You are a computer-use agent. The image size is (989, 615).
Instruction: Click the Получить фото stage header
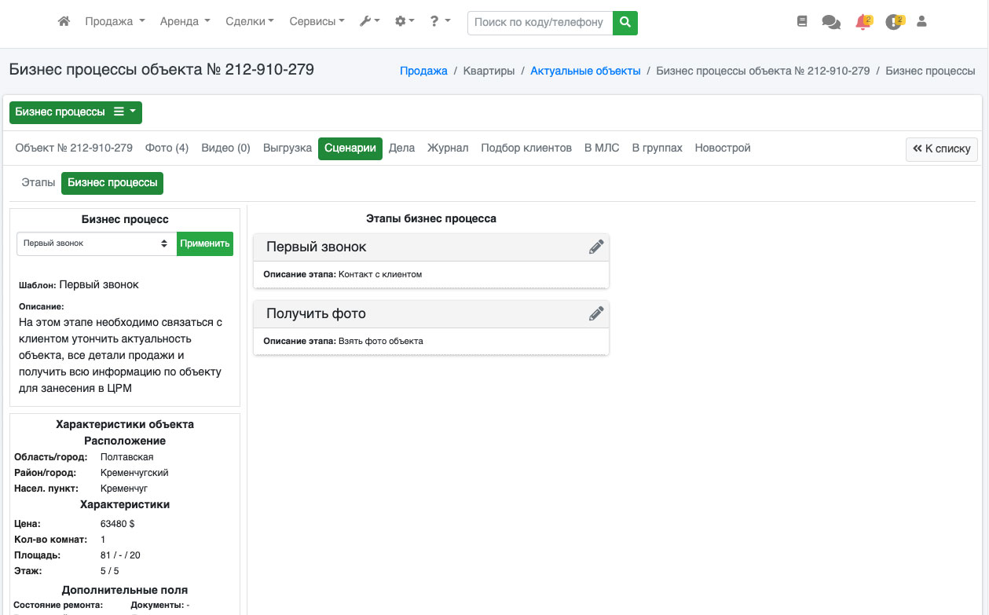(x=431, y=314)
